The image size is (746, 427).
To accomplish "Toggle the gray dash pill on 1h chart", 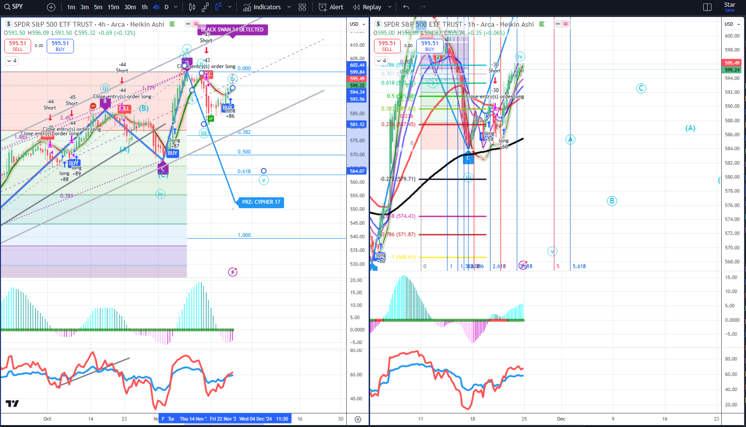I will point(558,24).
